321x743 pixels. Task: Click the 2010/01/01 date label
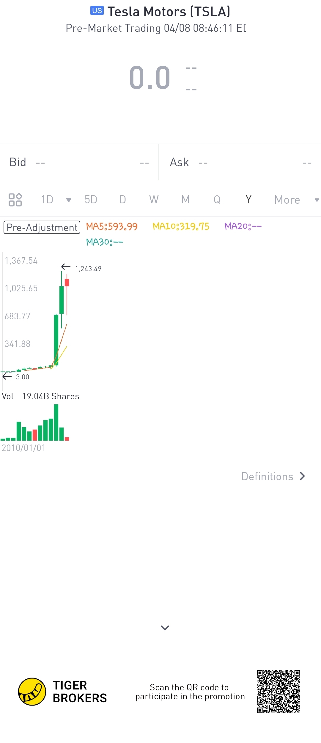pyautogui.click(x=23, y=448)
